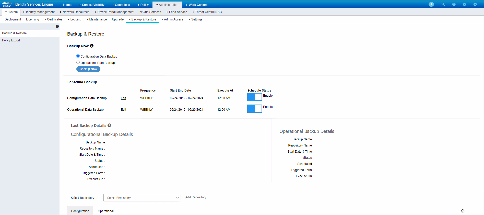Open the Admin Access menu
The height and width of the screenshot is (215, 484).
tap(172, 19)
